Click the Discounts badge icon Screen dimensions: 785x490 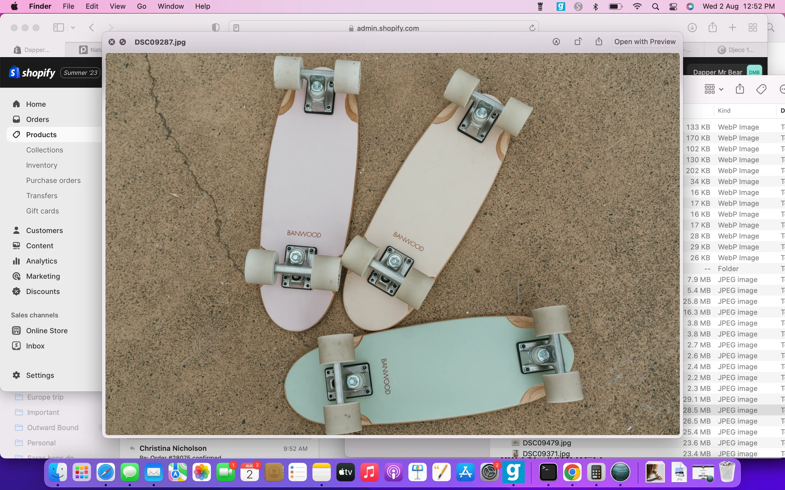point(16,291)
